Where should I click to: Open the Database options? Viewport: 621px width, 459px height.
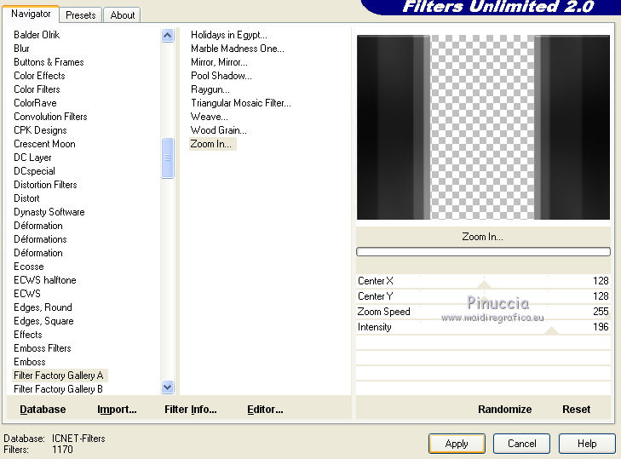(x=43, y=409)
